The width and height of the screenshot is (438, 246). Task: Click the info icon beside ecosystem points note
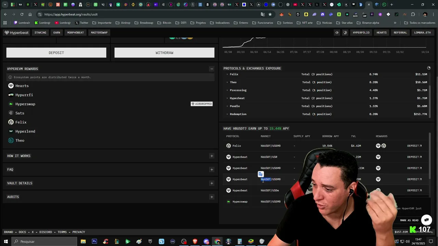point(10,77)
